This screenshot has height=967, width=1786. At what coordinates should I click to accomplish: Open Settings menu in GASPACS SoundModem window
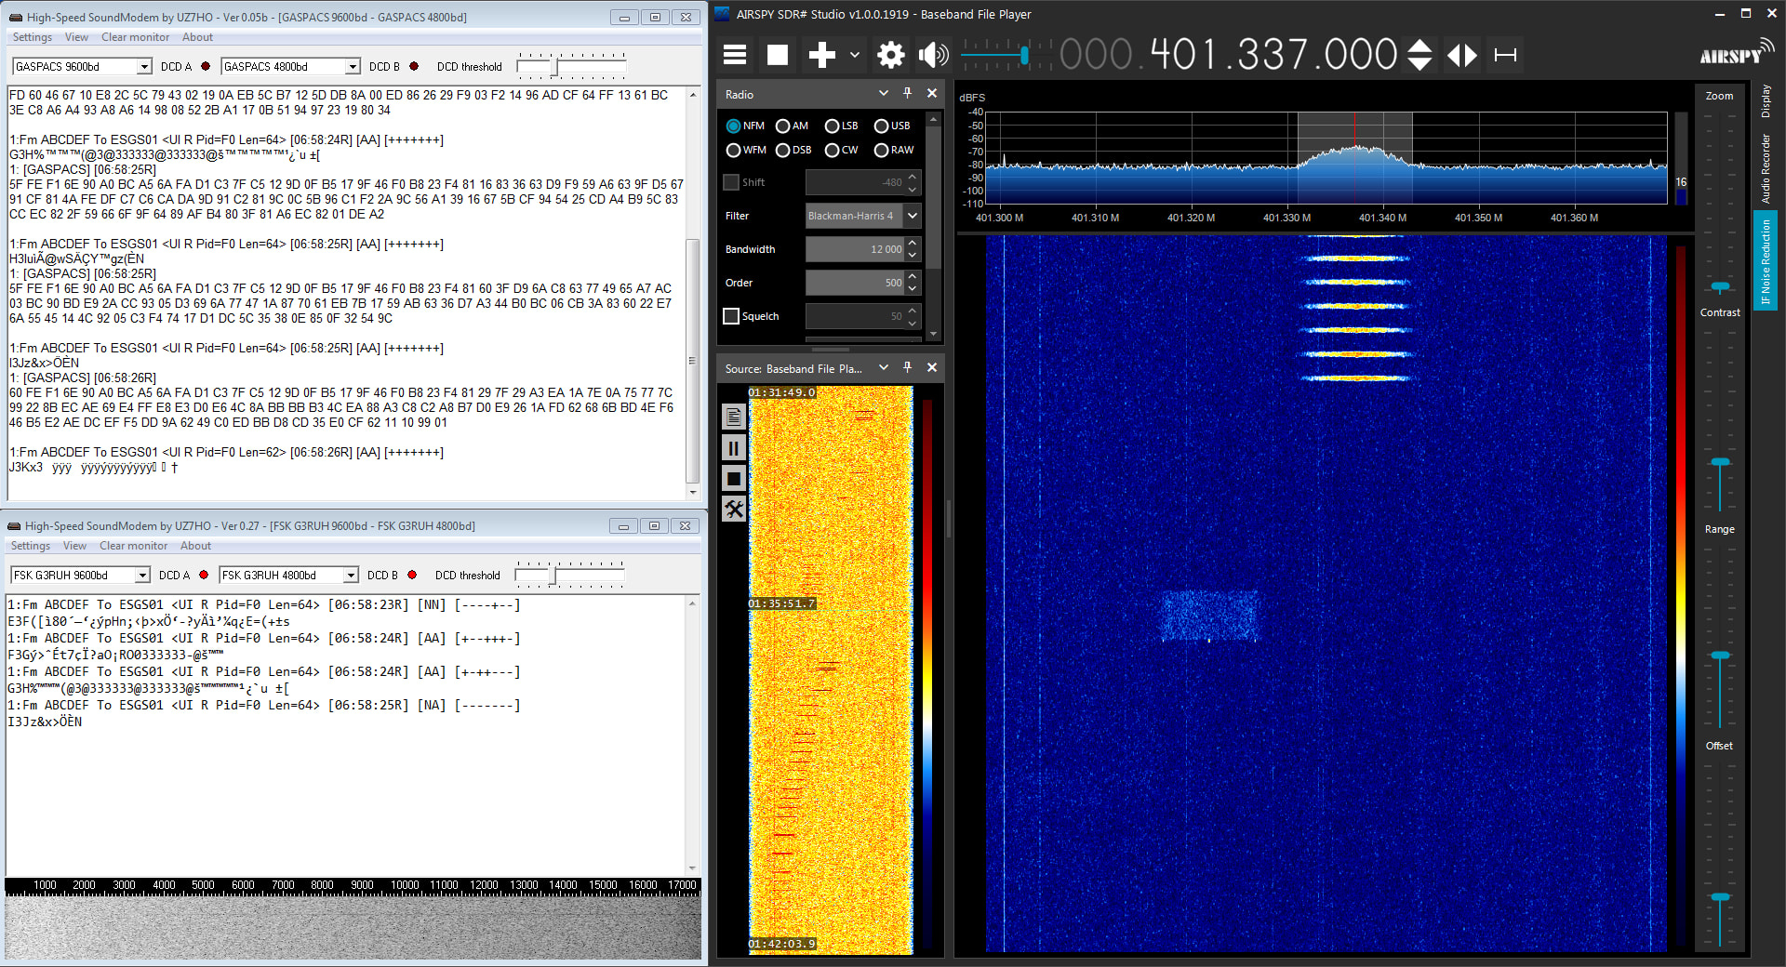tap(33, 37)
